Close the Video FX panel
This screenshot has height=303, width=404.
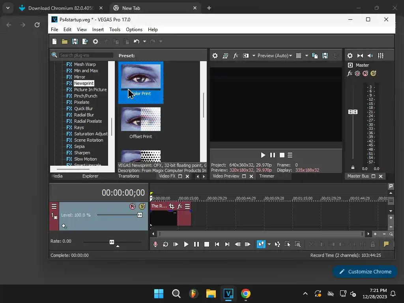tap(187, 176)
